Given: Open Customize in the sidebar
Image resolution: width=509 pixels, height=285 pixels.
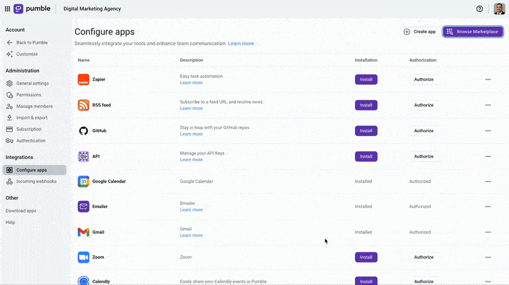Looking at the screenshot, I should tap(22, 54).
